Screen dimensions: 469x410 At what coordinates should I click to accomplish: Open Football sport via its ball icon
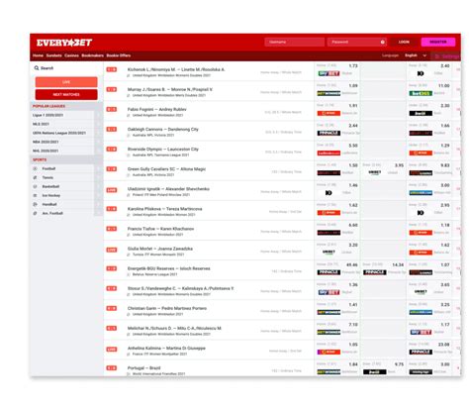pos(35,168)
